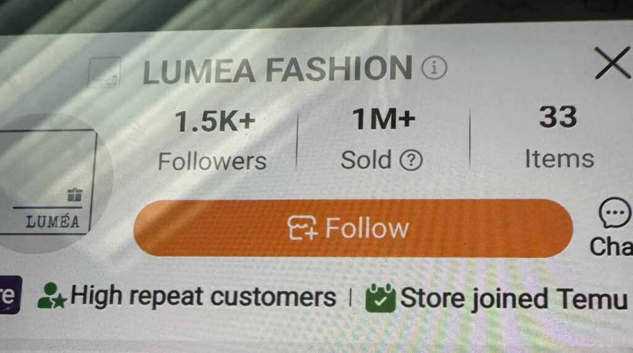633x353 pixels.
Task: Click the orange Follow button
Action: [353, 228]
